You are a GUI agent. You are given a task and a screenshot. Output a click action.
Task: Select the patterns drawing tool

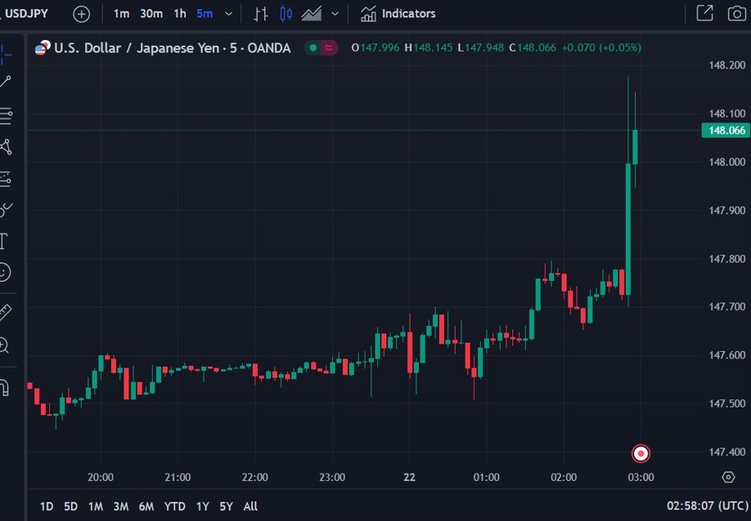coord(6,147)
